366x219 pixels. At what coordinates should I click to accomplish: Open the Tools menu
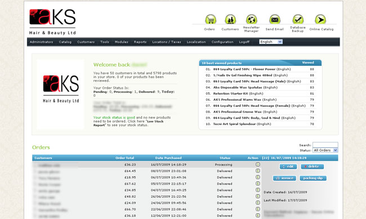(105, 42)
